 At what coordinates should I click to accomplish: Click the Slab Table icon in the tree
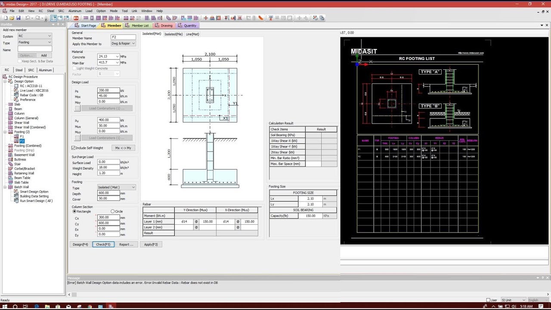point(11,183)
